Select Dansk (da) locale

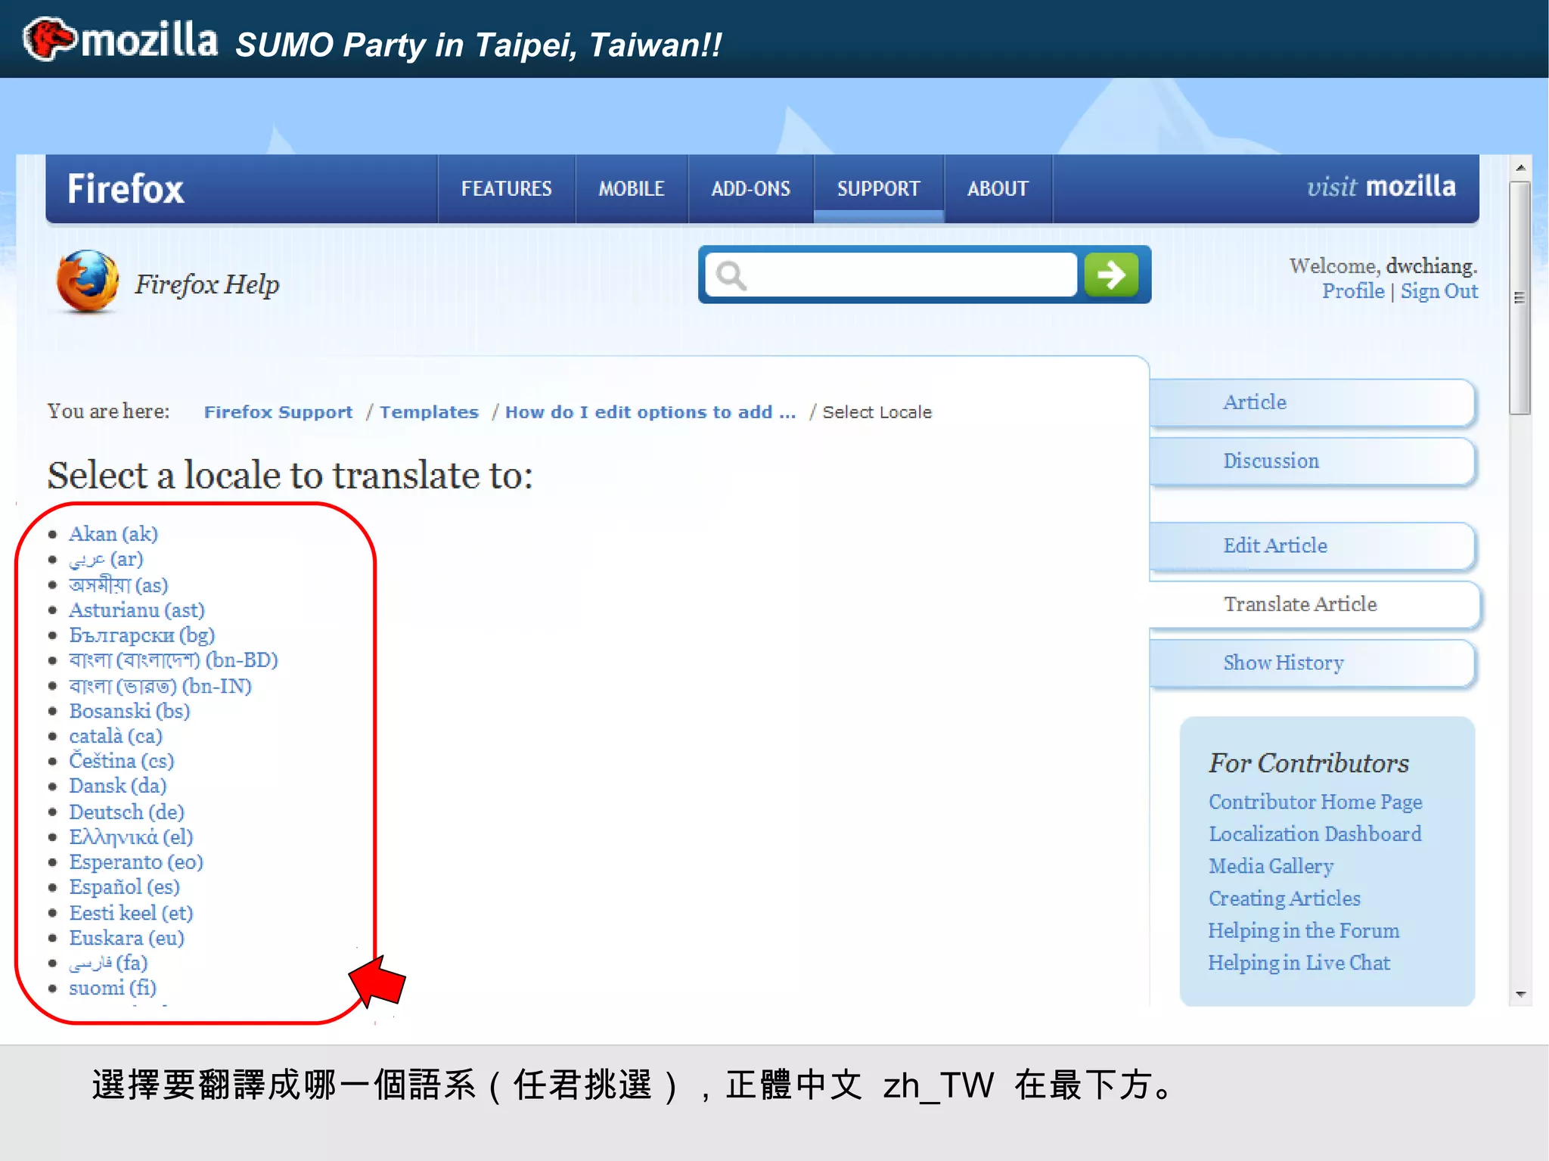click(x=118, y=786)
